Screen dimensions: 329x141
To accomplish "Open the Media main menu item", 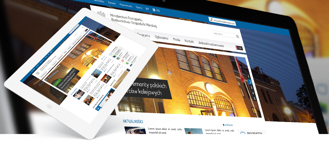I will click(176, 39).
